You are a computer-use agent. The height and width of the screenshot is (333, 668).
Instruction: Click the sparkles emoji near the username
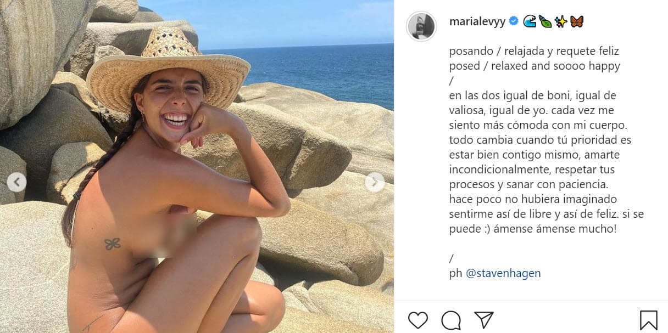click(560, 21)
